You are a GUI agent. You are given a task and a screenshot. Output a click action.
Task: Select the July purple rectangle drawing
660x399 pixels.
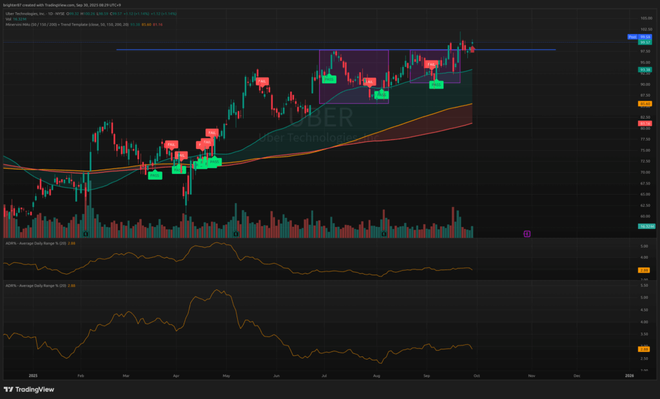(354, 77)
